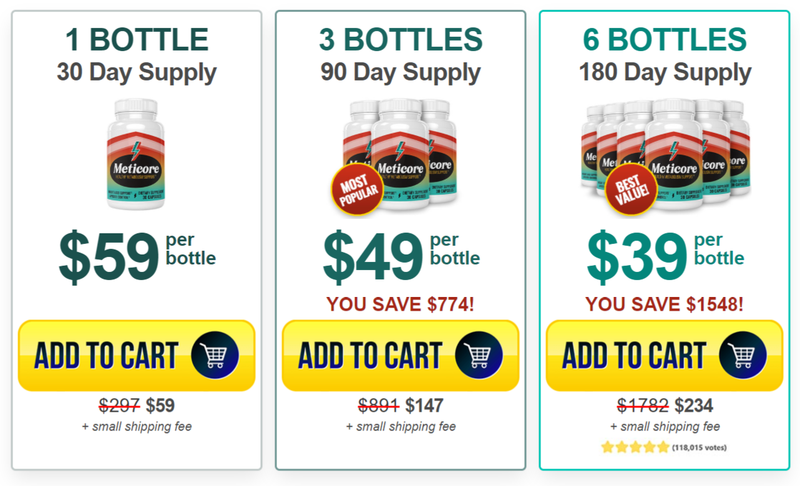Click the 1 BOTTLE heading
The width and height of the screenshot is (800, 486).
click(x=137, y=40)
